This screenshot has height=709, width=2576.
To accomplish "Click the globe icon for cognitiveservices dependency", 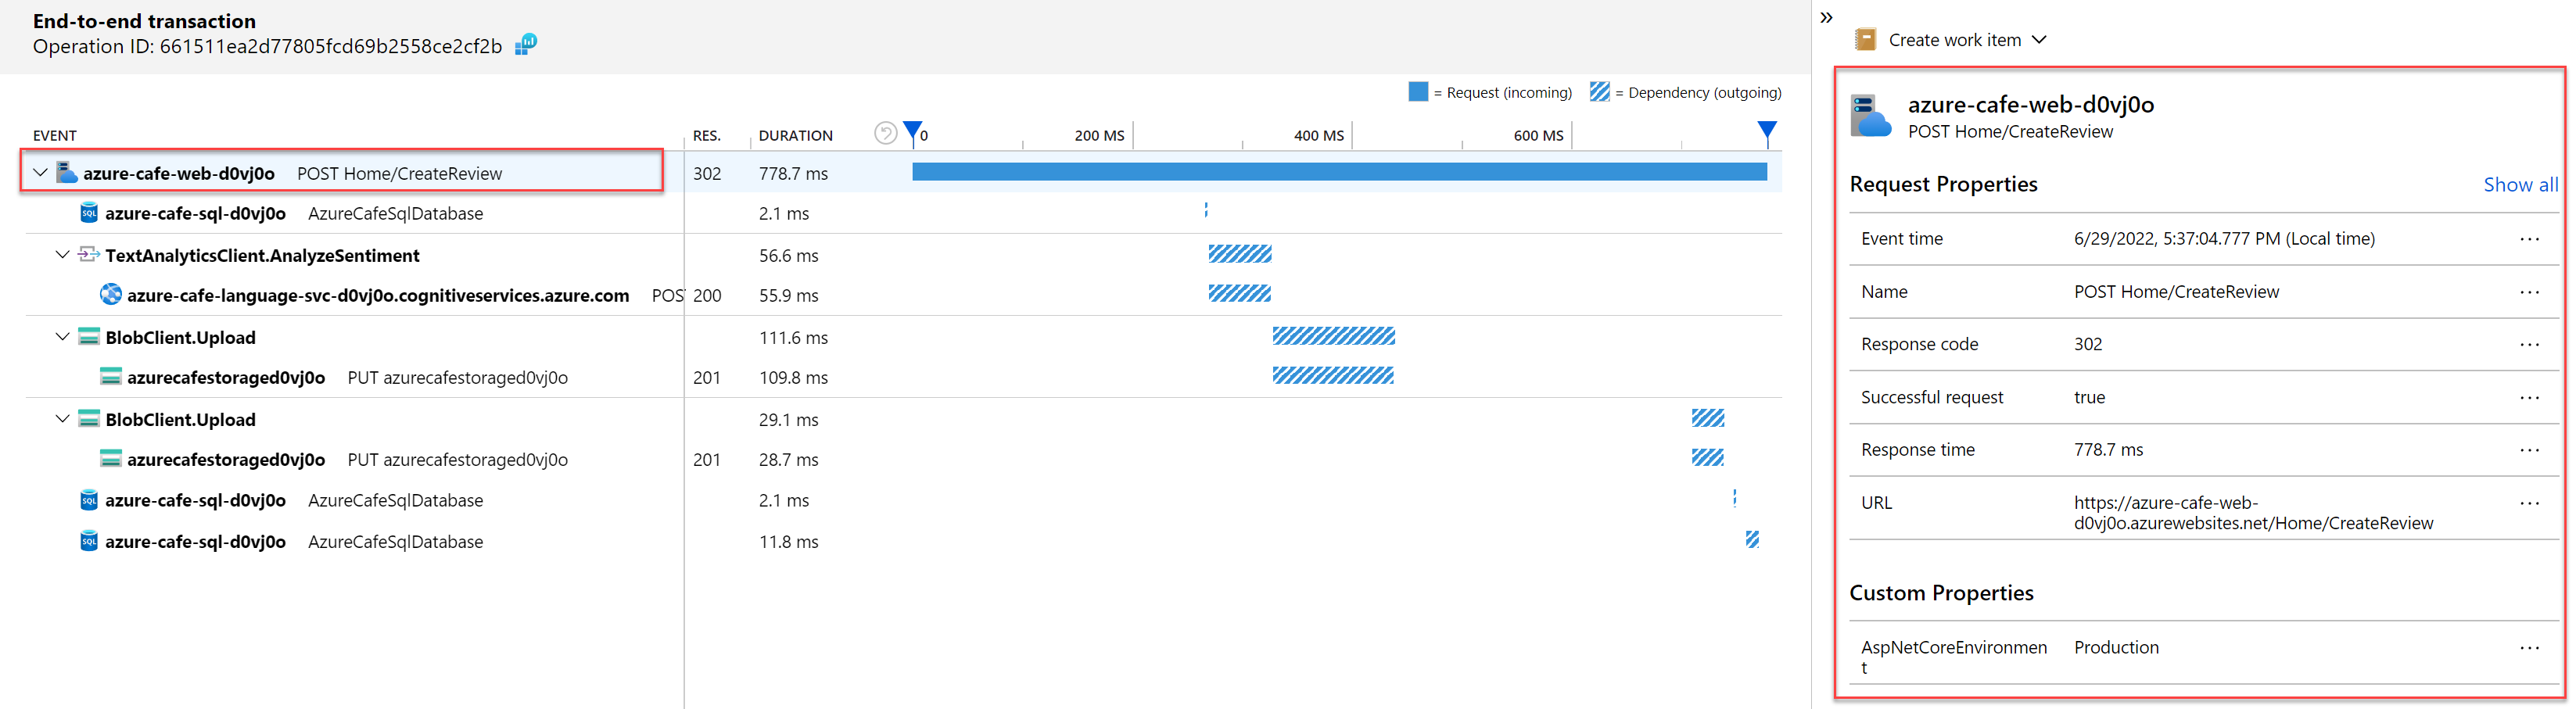I will [110, 295].
